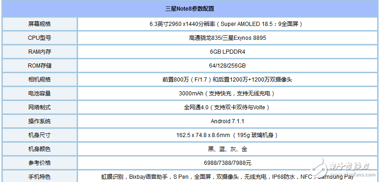Select the 黑、蓝、灰、金 color value cell
Screen dimensions: 379x182
click(227, 149)
